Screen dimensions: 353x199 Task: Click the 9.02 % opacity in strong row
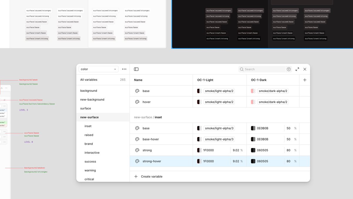pyautogui.click(x=238, y=150)
